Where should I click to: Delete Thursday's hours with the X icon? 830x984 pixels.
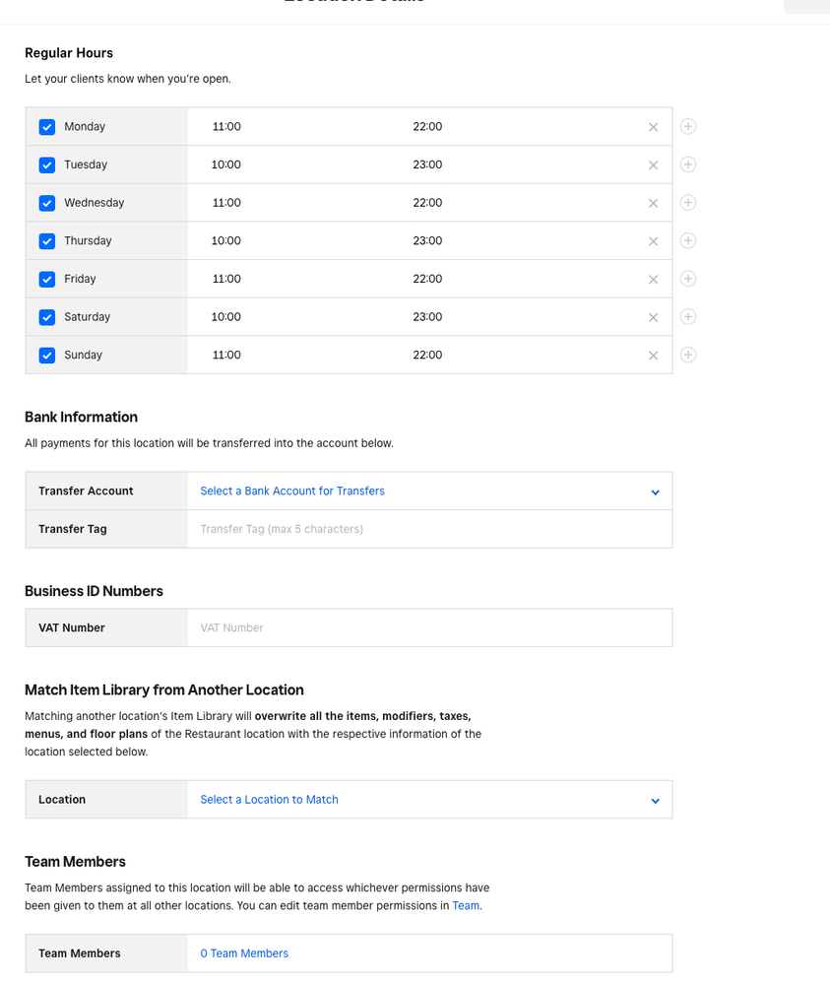(x=653, y=241)
